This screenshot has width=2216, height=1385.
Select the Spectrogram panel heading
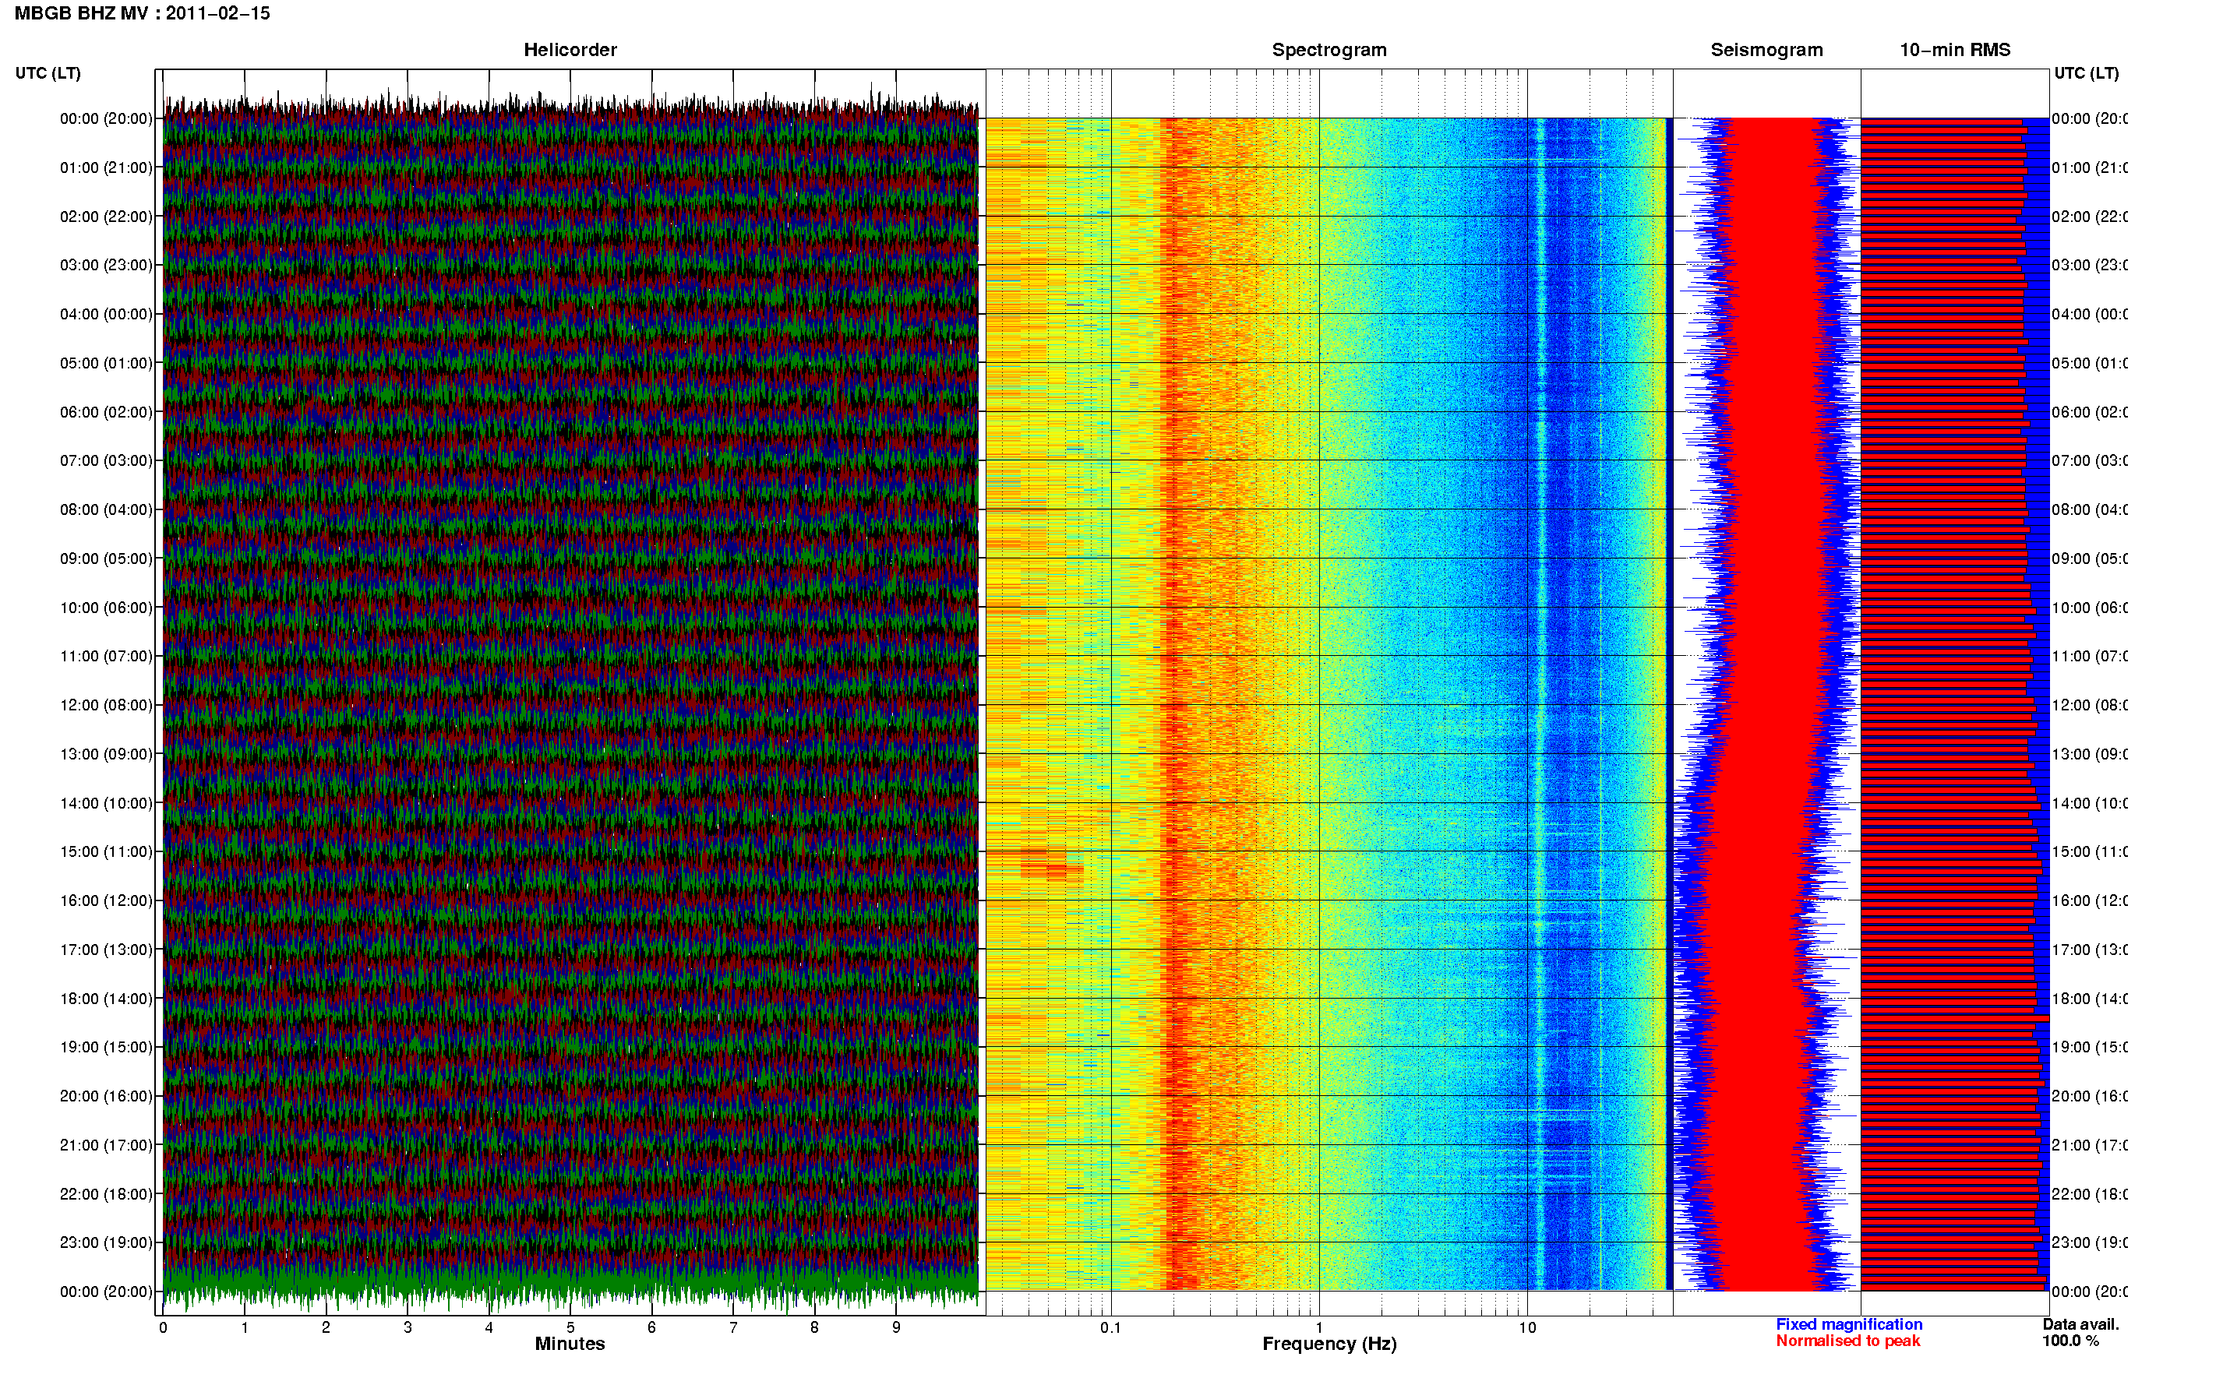pos(1329,50)
